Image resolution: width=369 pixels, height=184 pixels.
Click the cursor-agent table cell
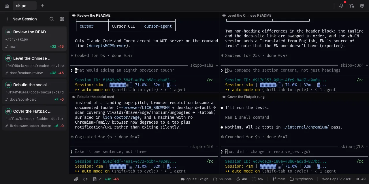[x=158, y=26]
